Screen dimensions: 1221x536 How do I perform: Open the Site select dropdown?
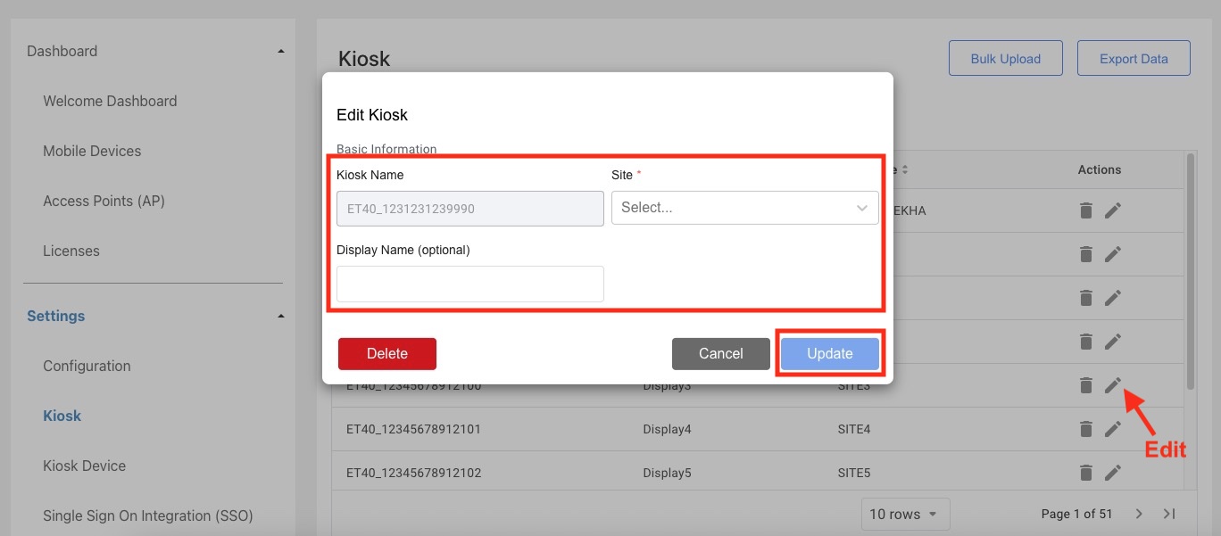pos(744,208)
